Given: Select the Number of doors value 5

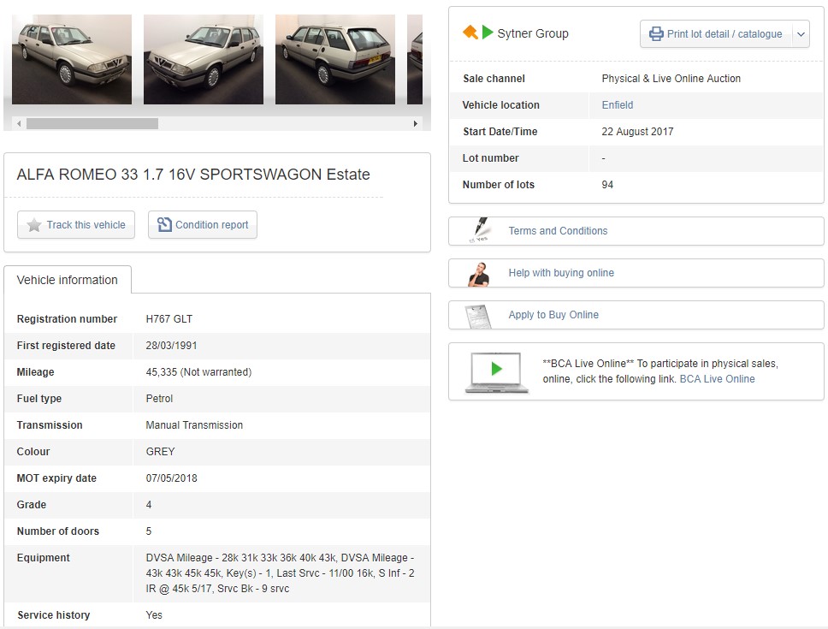Looking at the screenshot, I should point(148,531).
